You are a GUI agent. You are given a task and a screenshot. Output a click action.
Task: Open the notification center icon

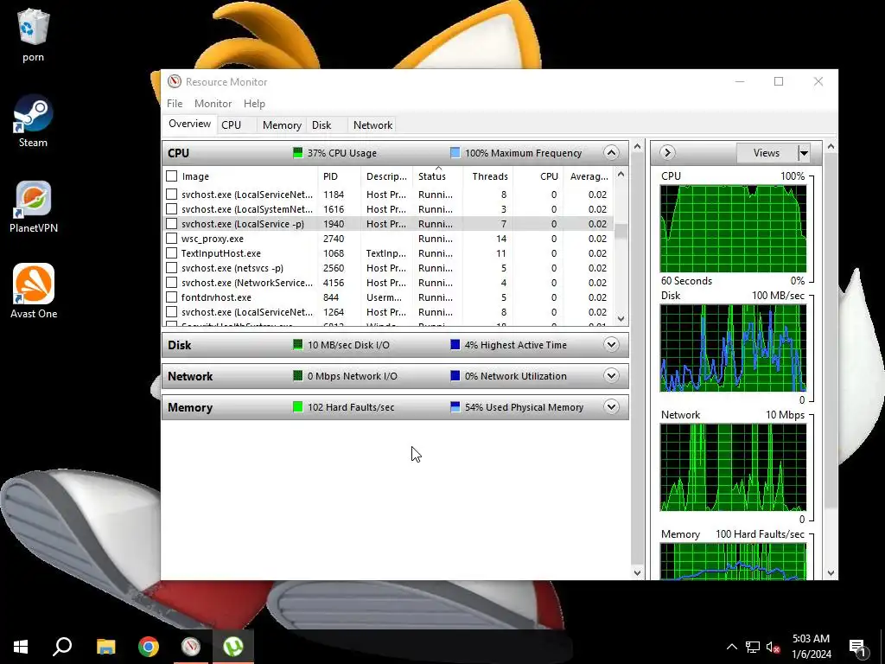[857, 647]
